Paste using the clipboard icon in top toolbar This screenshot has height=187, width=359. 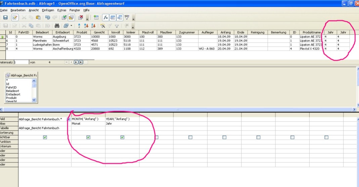pos(38,17)
